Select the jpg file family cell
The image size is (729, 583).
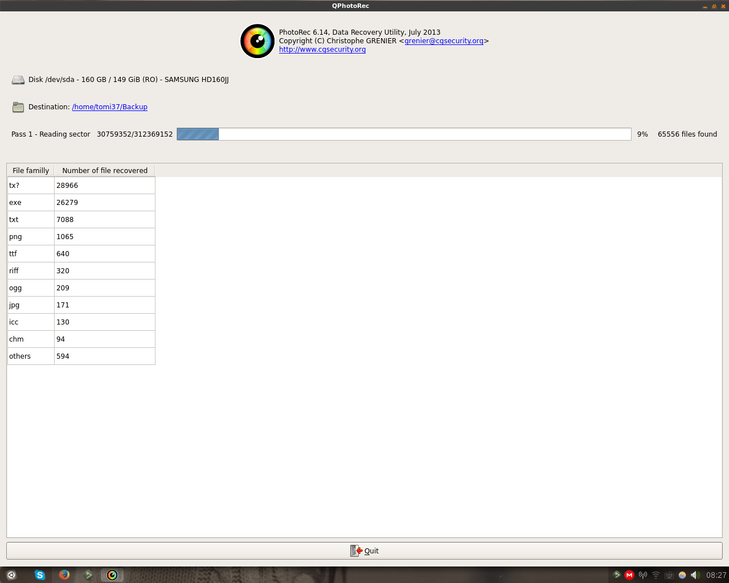tap(31, 305)
